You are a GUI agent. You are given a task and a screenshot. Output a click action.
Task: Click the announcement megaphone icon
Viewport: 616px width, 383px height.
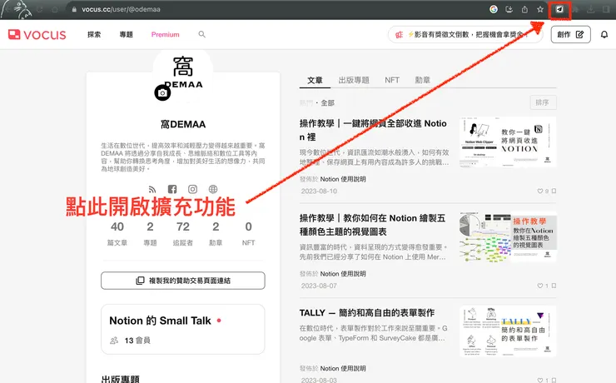pyautogui.click(x=399, y=35)
